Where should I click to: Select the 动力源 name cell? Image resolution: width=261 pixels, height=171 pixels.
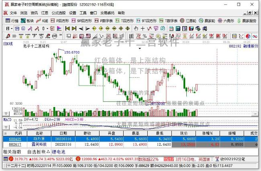coord(39,139)
